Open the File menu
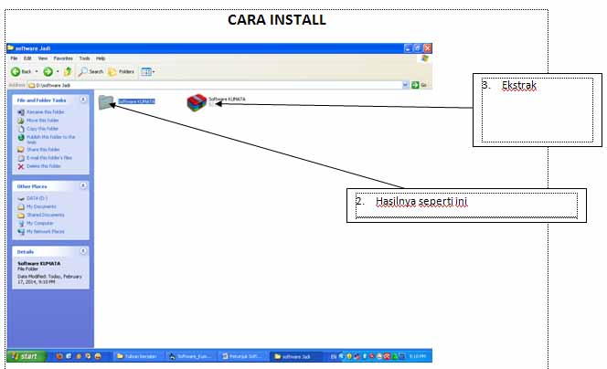This screenshot has height=369, width=607. [14, 58]
